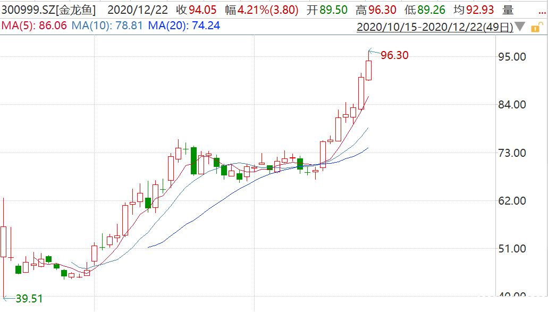548x312 pixels.
Task: Click the header high price 高 96.30
Action: [x=376, y=10]
